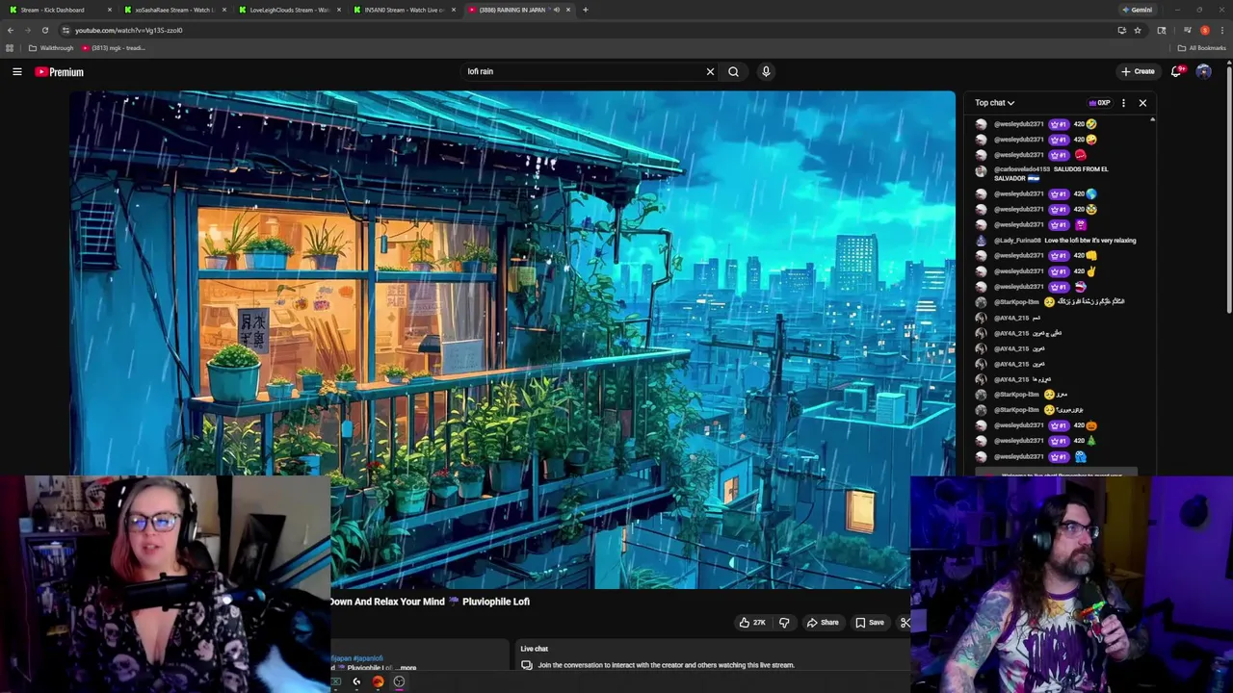Click the #japanlofi hashtag link

368,658
